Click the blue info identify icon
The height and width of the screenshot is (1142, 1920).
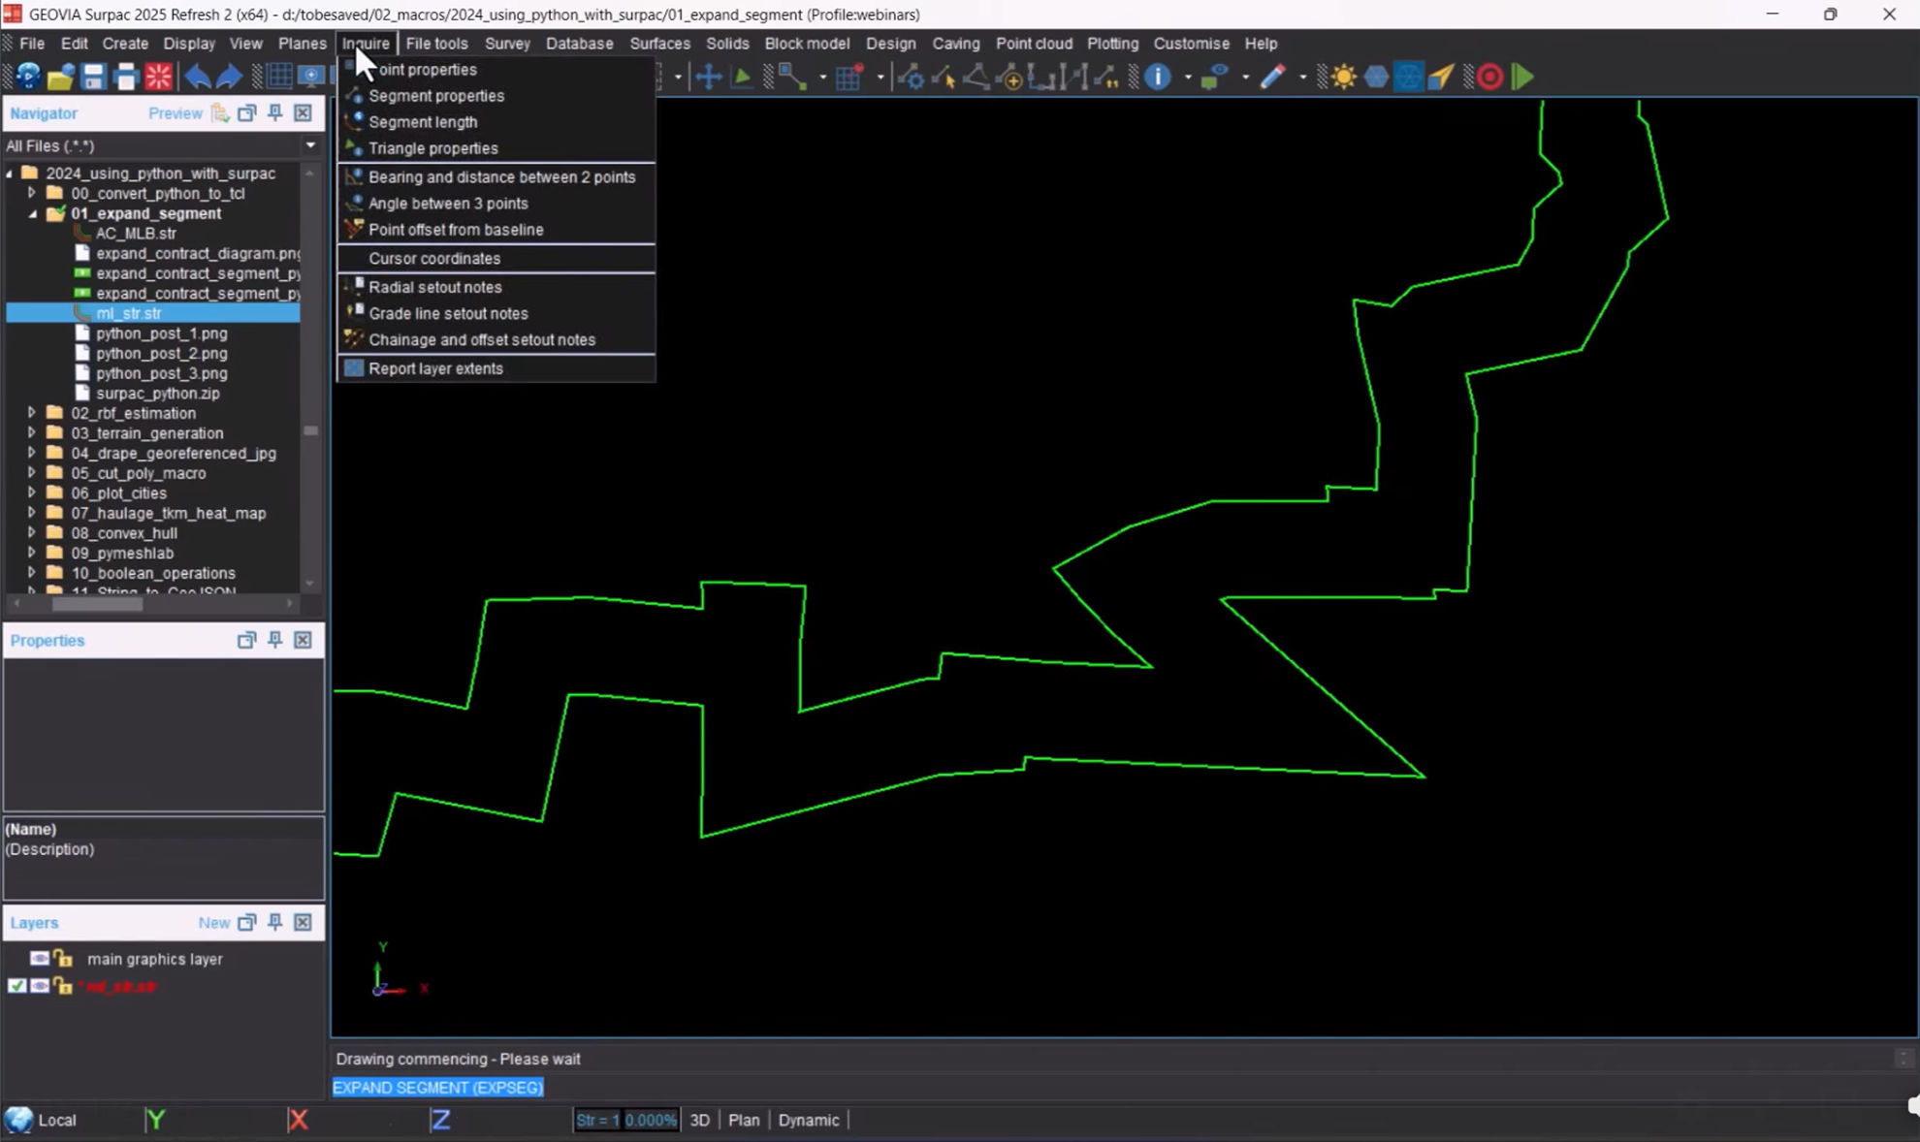coord(1157,77)
